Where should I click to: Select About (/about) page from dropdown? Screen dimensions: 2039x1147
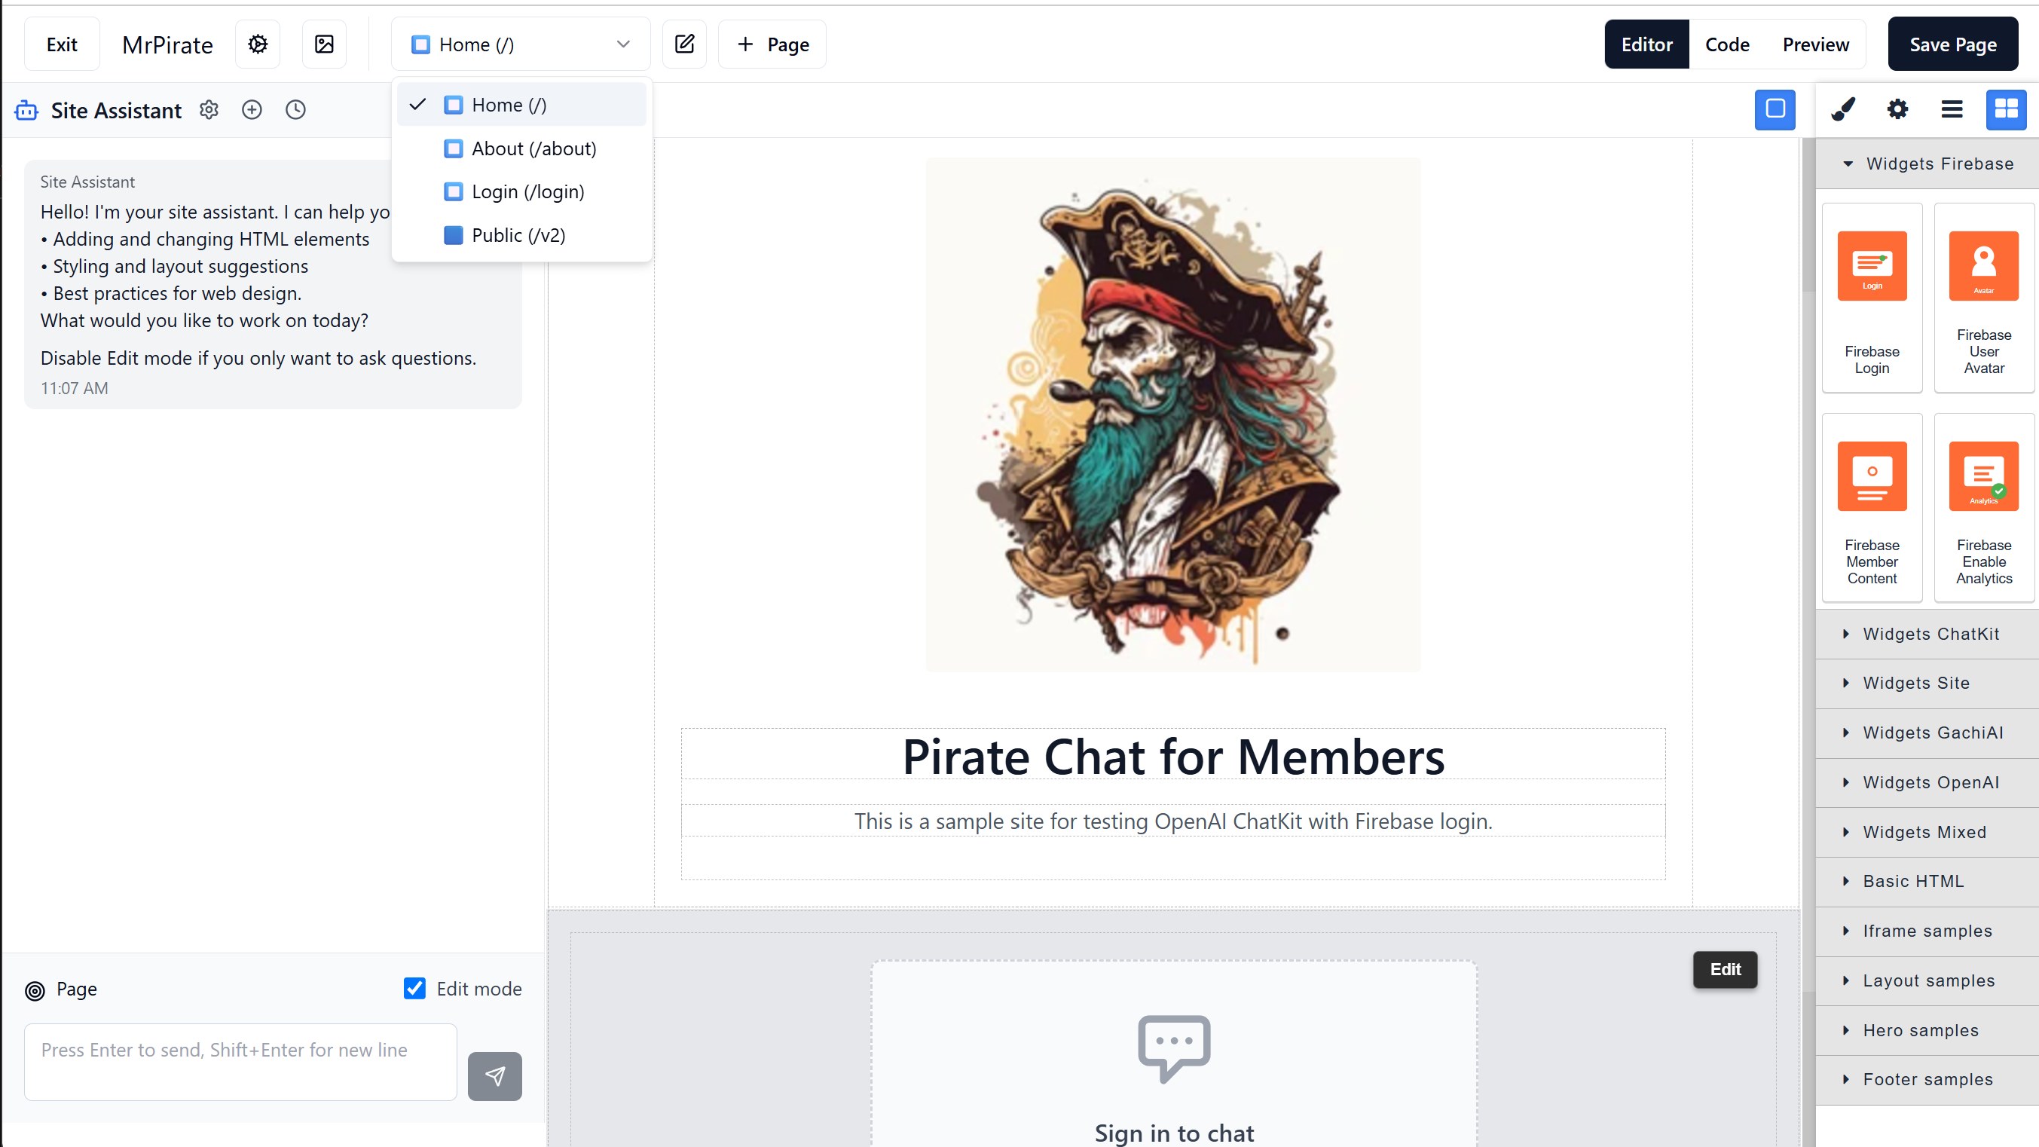(533, 148)
